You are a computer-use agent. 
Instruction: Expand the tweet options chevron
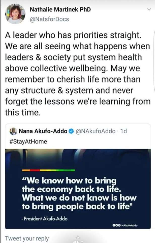point(149,9)
